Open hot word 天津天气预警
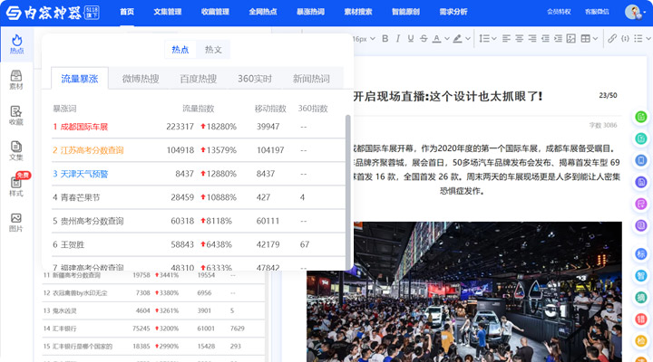Viewport: 653px width, 362px height. (84, 174)
